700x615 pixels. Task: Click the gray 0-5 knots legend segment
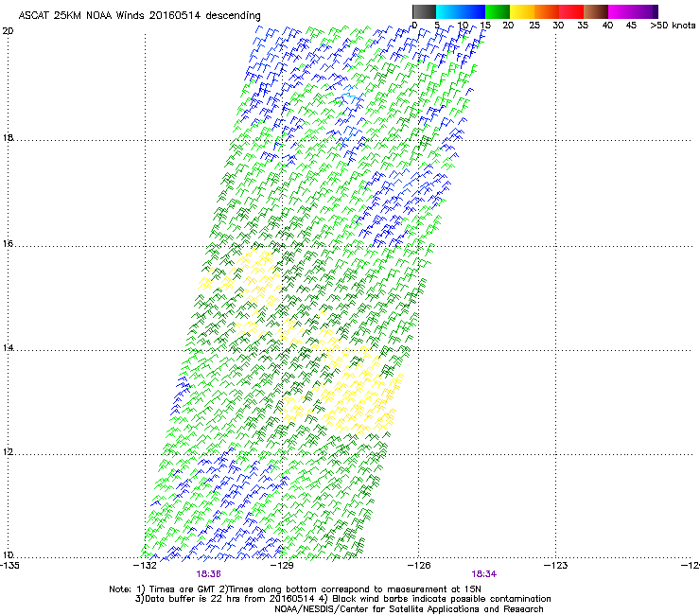click(x=424, y=11)
